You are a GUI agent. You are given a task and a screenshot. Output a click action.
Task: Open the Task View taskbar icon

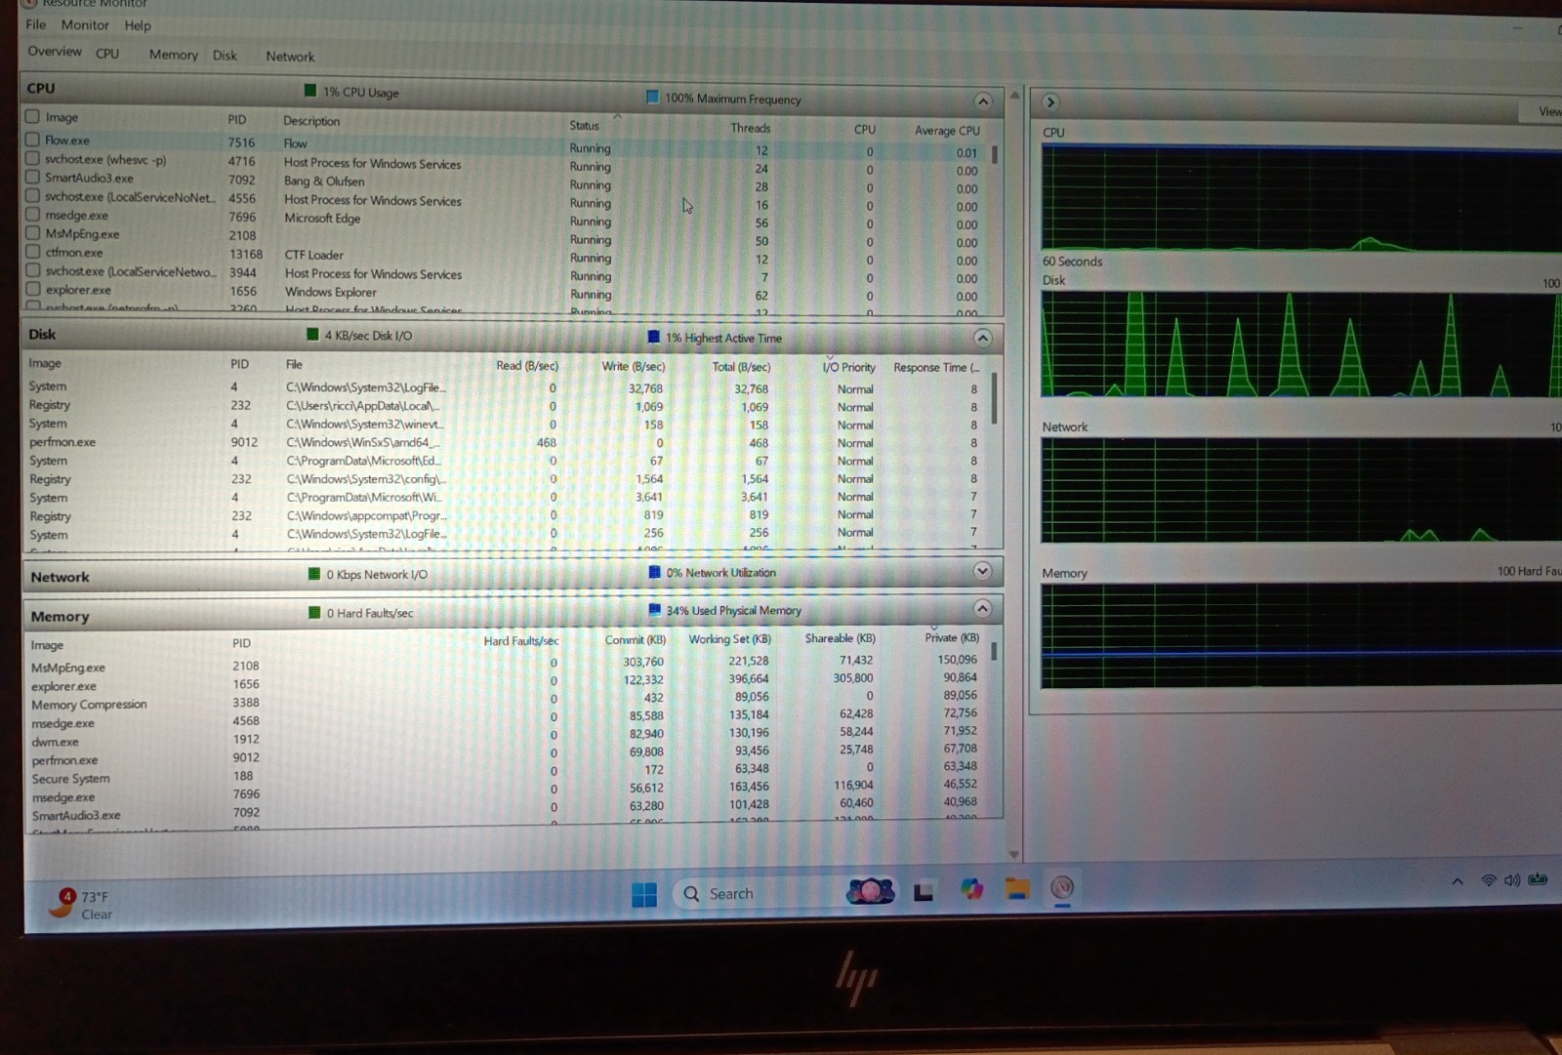tap(924, 891)
